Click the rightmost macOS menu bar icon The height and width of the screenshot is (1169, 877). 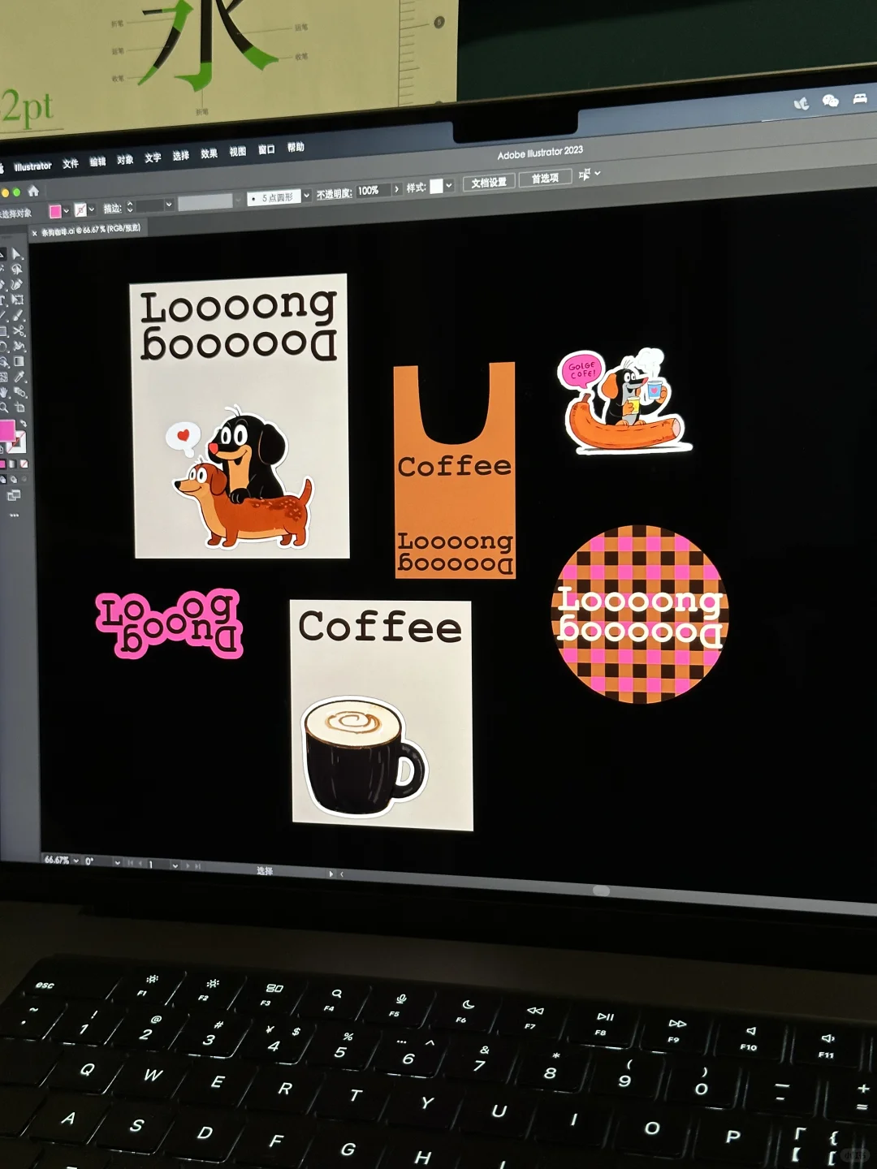860,98
